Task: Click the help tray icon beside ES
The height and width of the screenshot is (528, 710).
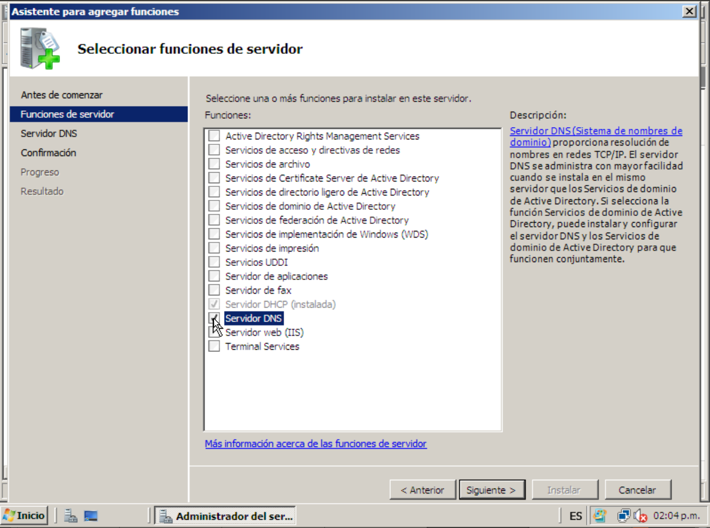Action: click(599, 516)
